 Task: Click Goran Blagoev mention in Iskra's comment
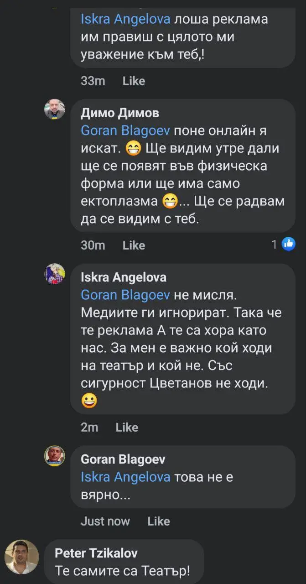(x=125, y=295)
